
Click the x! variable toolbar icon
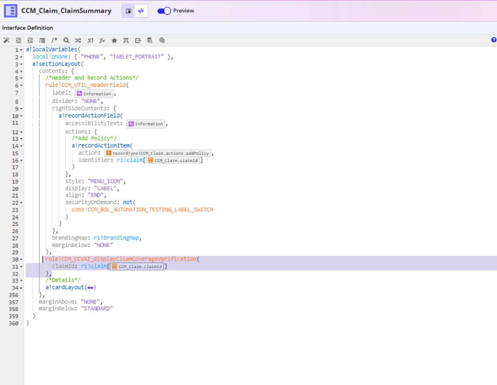click(90, 40)
